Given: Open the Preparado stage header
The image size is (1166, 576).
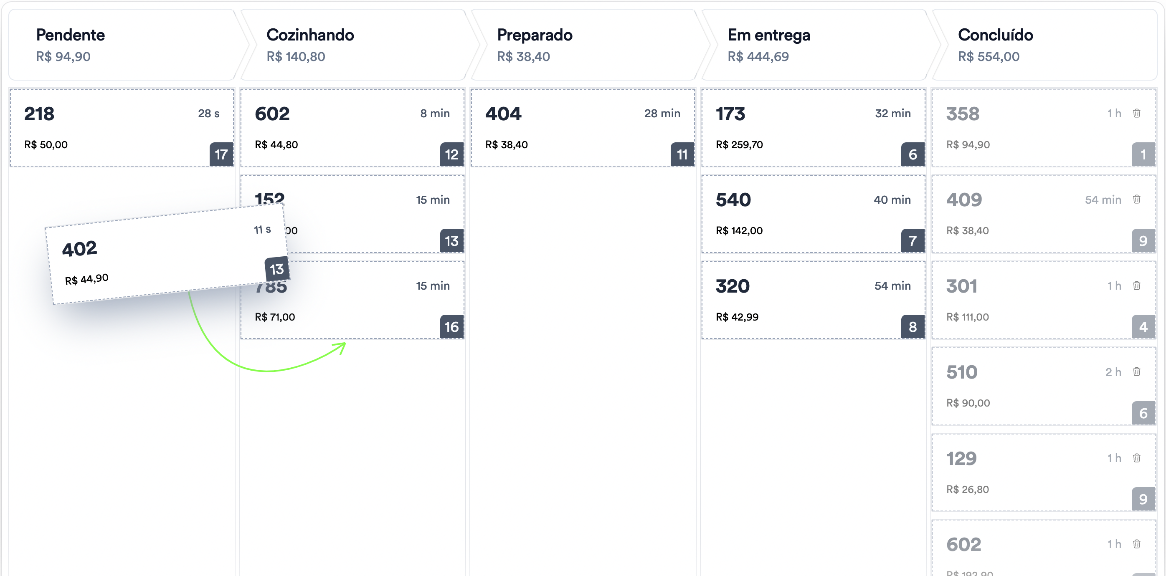Looking at the screenshot, I should coord(584,44).
